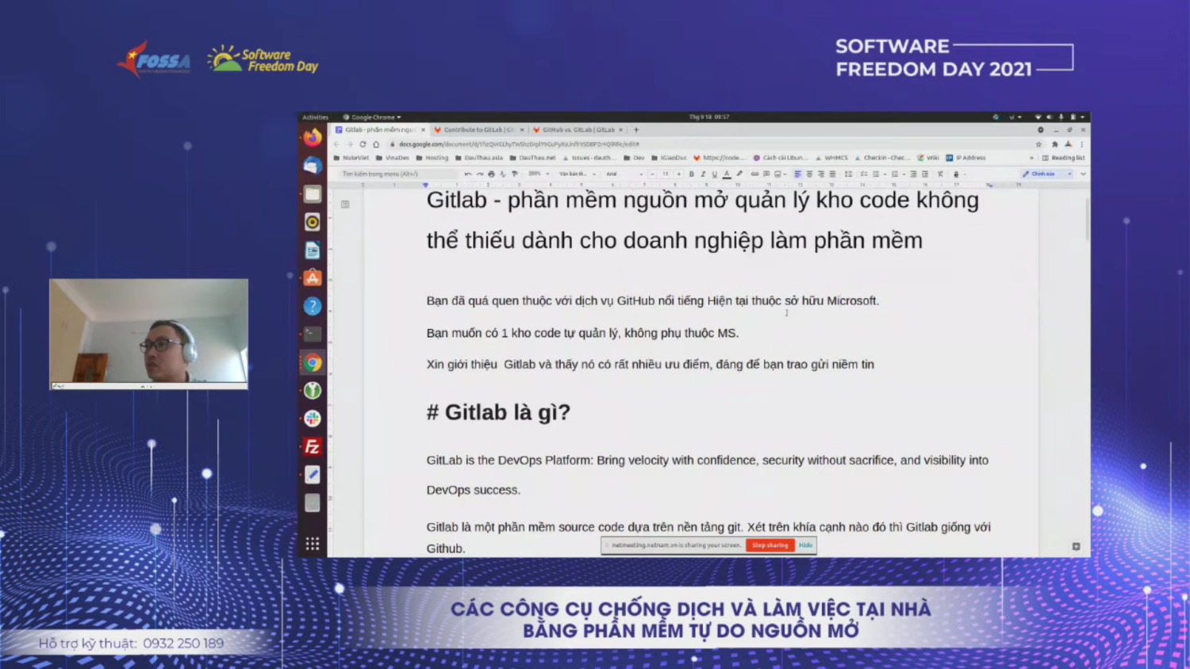Justify the text
Image resolution: width=1190 pixels, height=669 pixels.
[x=832, y=174]
